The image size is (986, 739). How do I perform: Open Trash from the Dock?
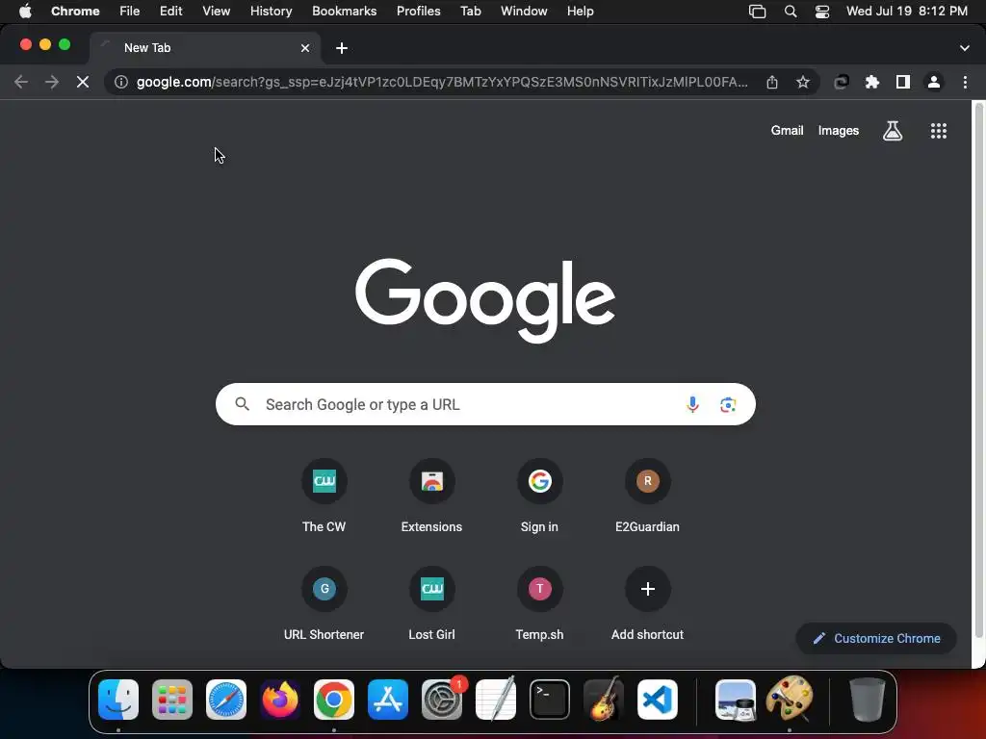tap(867, 700)
